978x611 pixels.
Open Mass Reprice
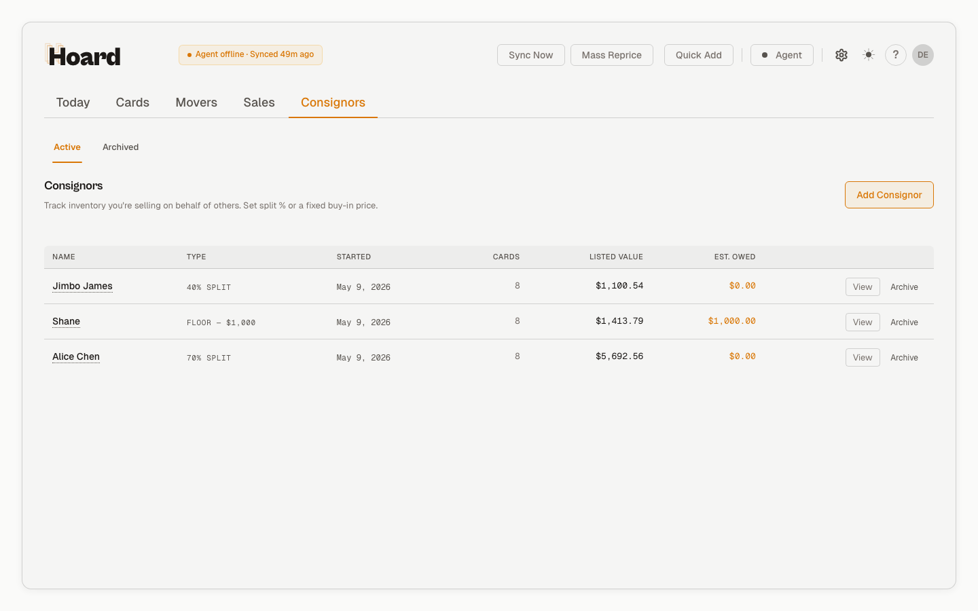click(x=612, y=55)
